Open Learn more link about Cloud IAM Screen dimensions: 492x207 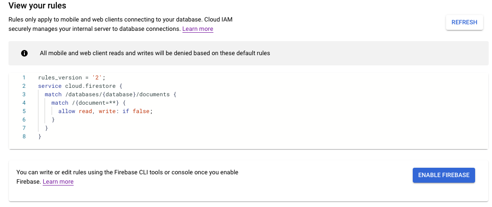(197, 29)
